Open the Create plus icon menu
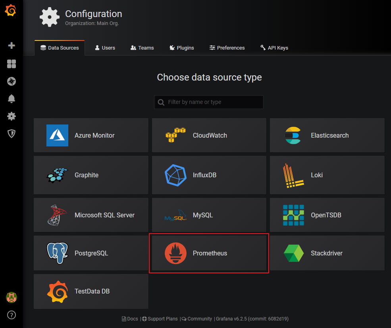 (12, 46)
